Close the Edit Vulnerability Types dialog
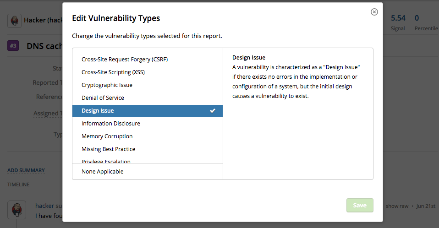 [374, 12]
